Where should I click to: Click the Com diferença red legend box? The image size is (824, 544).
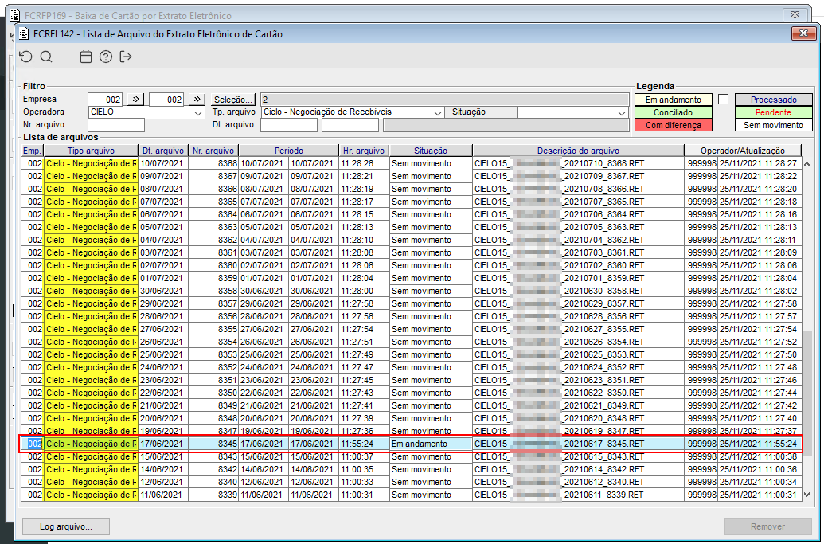(x=674, y=125)
